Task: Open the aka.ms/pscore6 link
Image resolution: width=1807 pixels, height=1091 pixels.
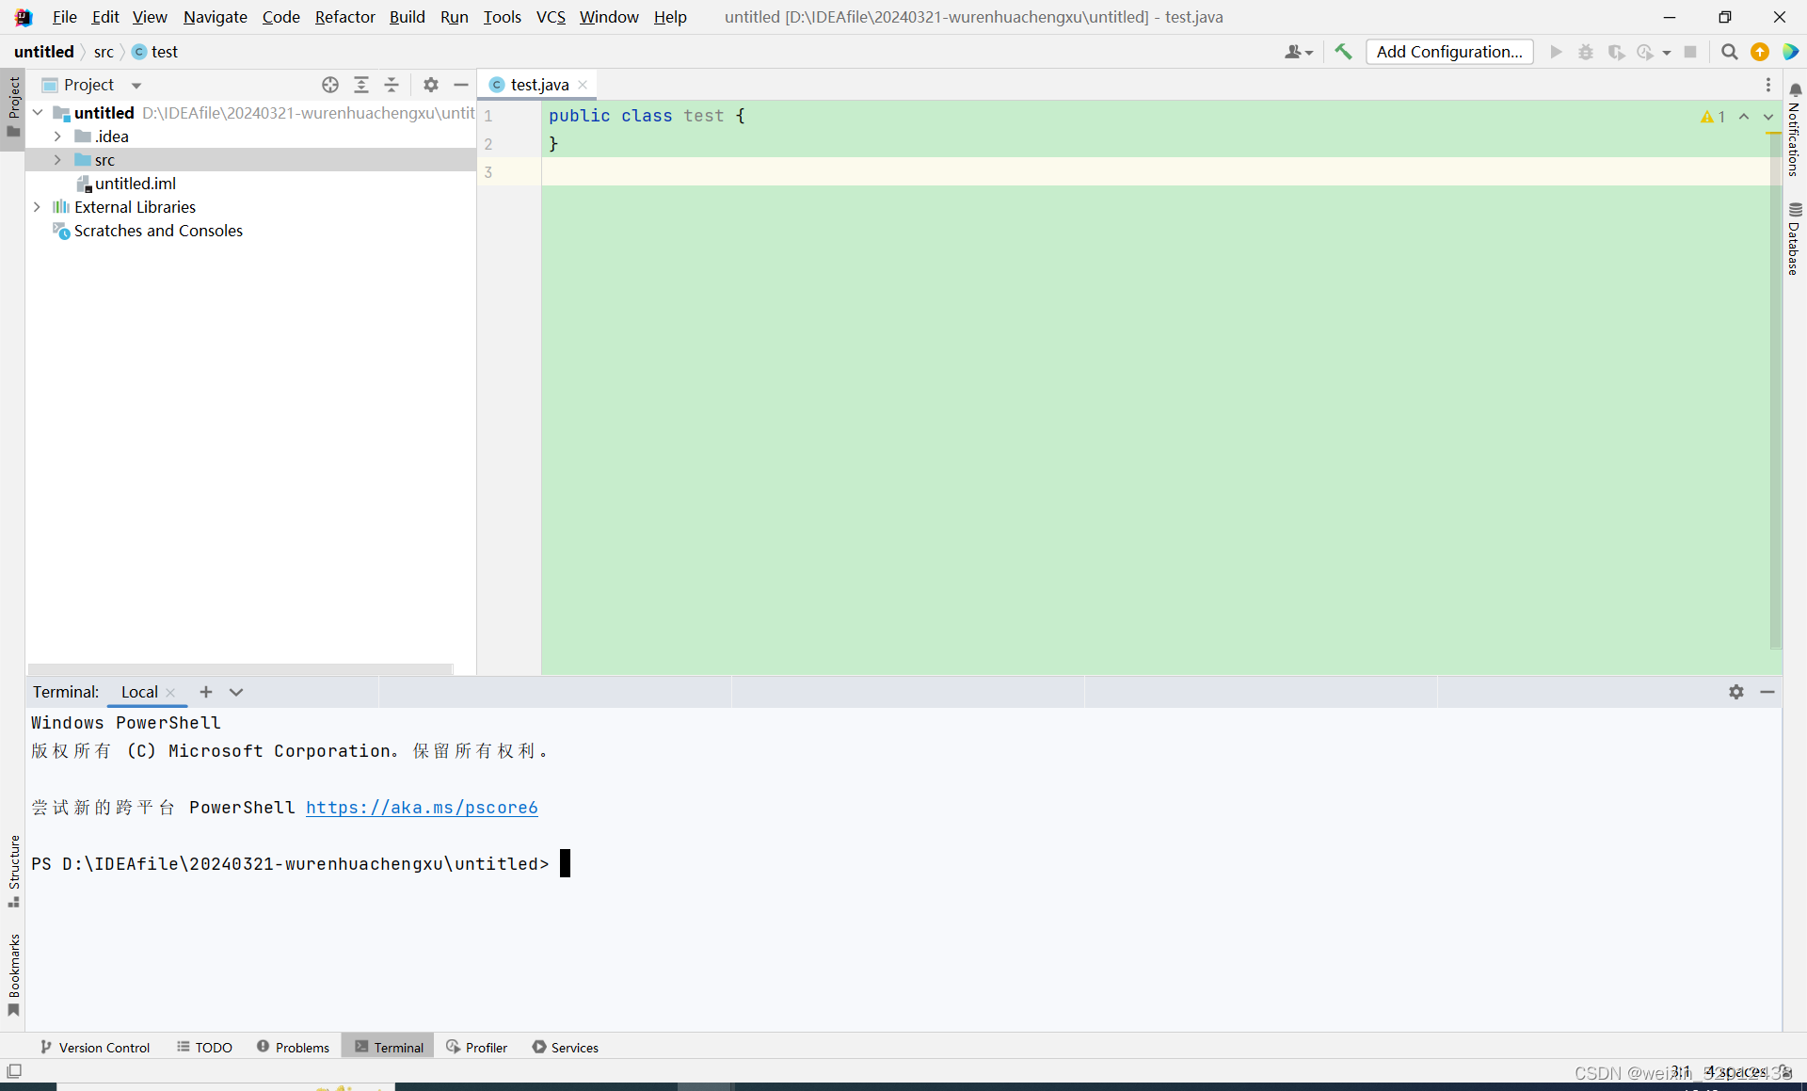Action: coord(422,808)
